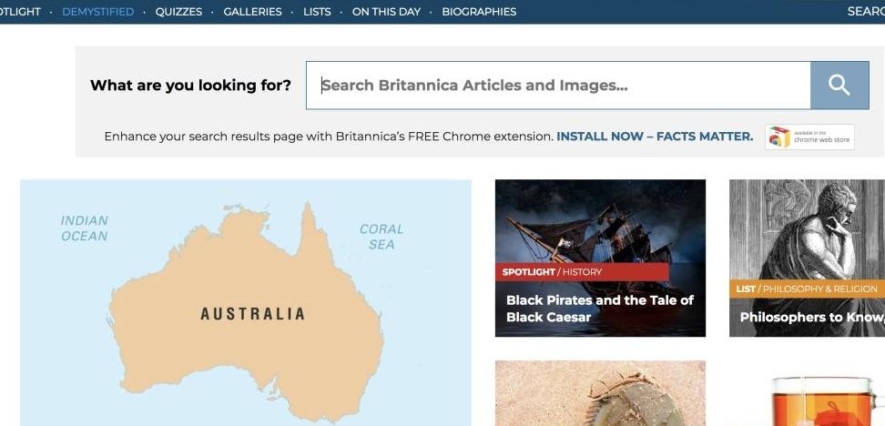The height and width of the screenshot is (426, 885).
Task: Click the INSTALL NOW – FACTS MATTER link
Action: (x=655, y=137)
